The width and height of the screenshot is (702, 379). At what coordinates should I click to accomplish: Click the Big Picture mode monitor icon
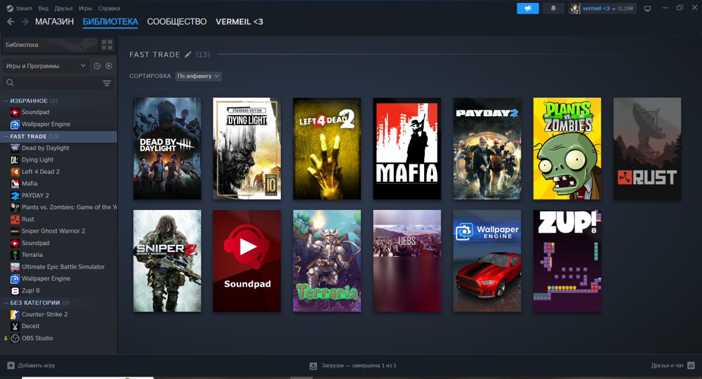[x=648, y=8]
